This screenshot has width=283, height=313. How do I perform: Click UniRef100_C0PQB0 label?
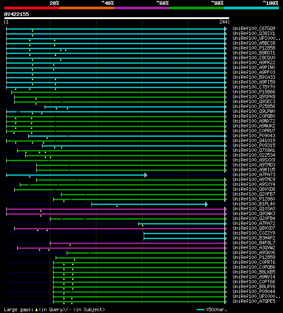pyautogui.click(x=254, y=116)
